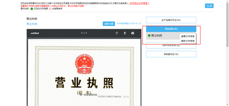Expand the 税务登记证(1份) section

(171, 54)
